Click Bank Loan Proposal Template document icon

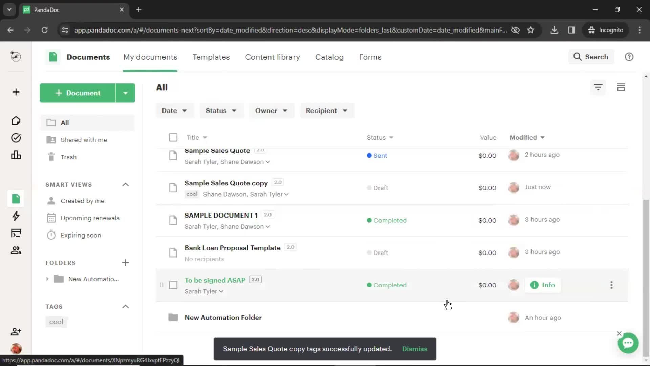pos(173,252)
